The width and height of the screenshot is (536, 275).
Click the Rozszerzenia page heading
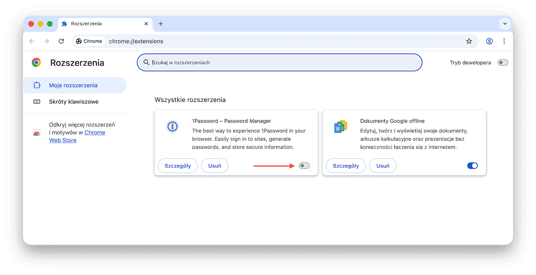(77, 63)
